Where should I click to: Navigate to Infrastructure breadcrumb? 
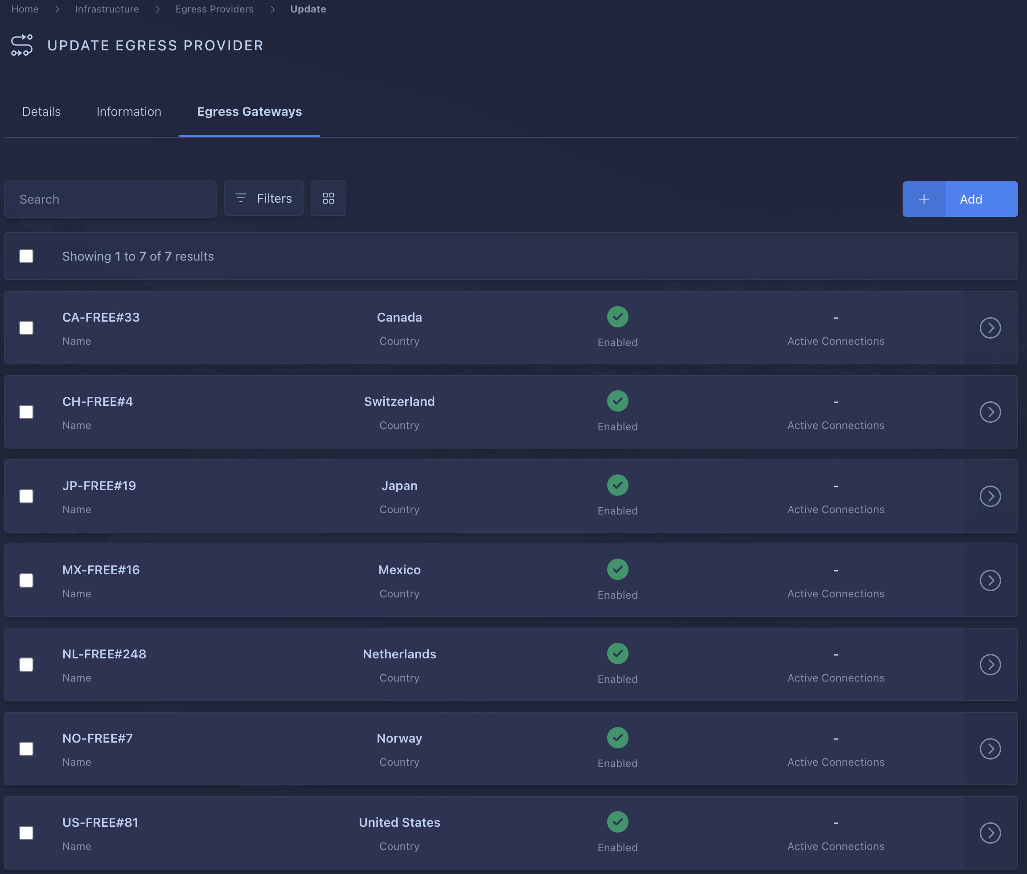(x=107, y=9)
